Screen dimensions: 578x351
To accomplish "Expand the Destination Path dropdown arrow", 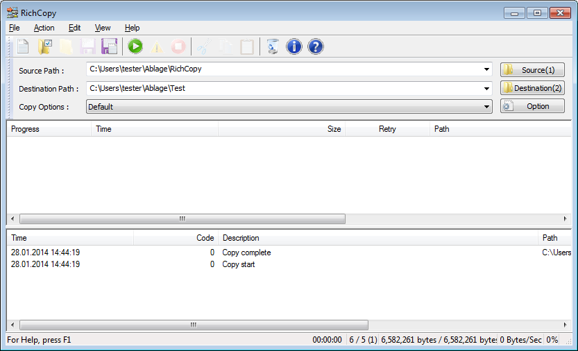I will [486, 89].
